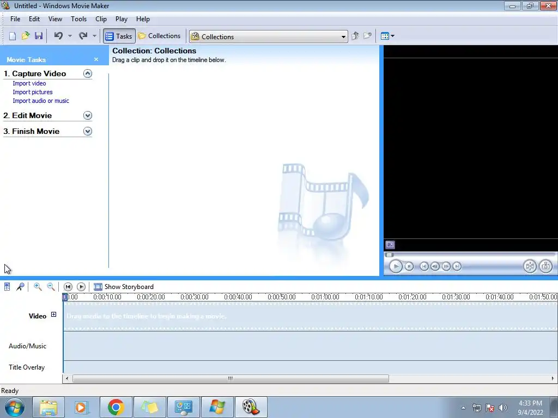
Task: Go forward to next clip in monitor
Action: (x=457, y=266)
